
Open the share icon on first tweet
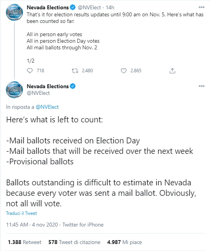click(x=172, y=71)
